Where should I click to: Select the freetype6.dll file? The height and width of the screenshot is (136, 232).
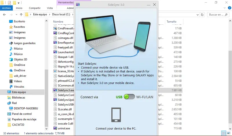click(x=65, y=47)
